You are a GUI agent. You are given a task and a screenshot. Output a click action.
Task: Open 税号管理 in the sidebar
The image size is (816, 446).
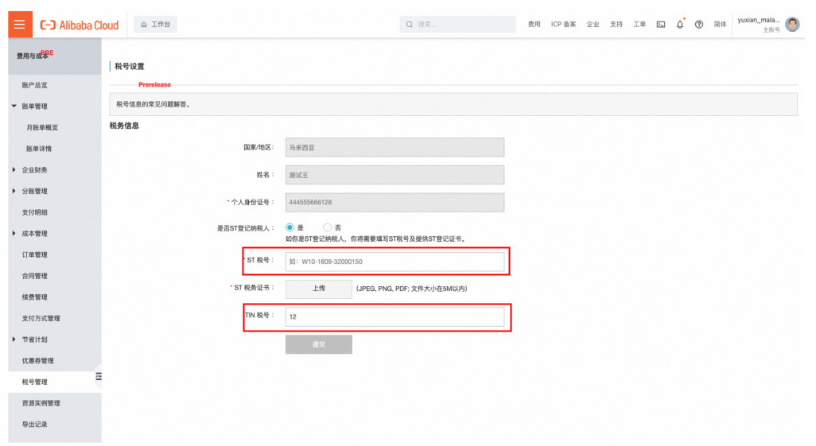[x=34, y=382]
